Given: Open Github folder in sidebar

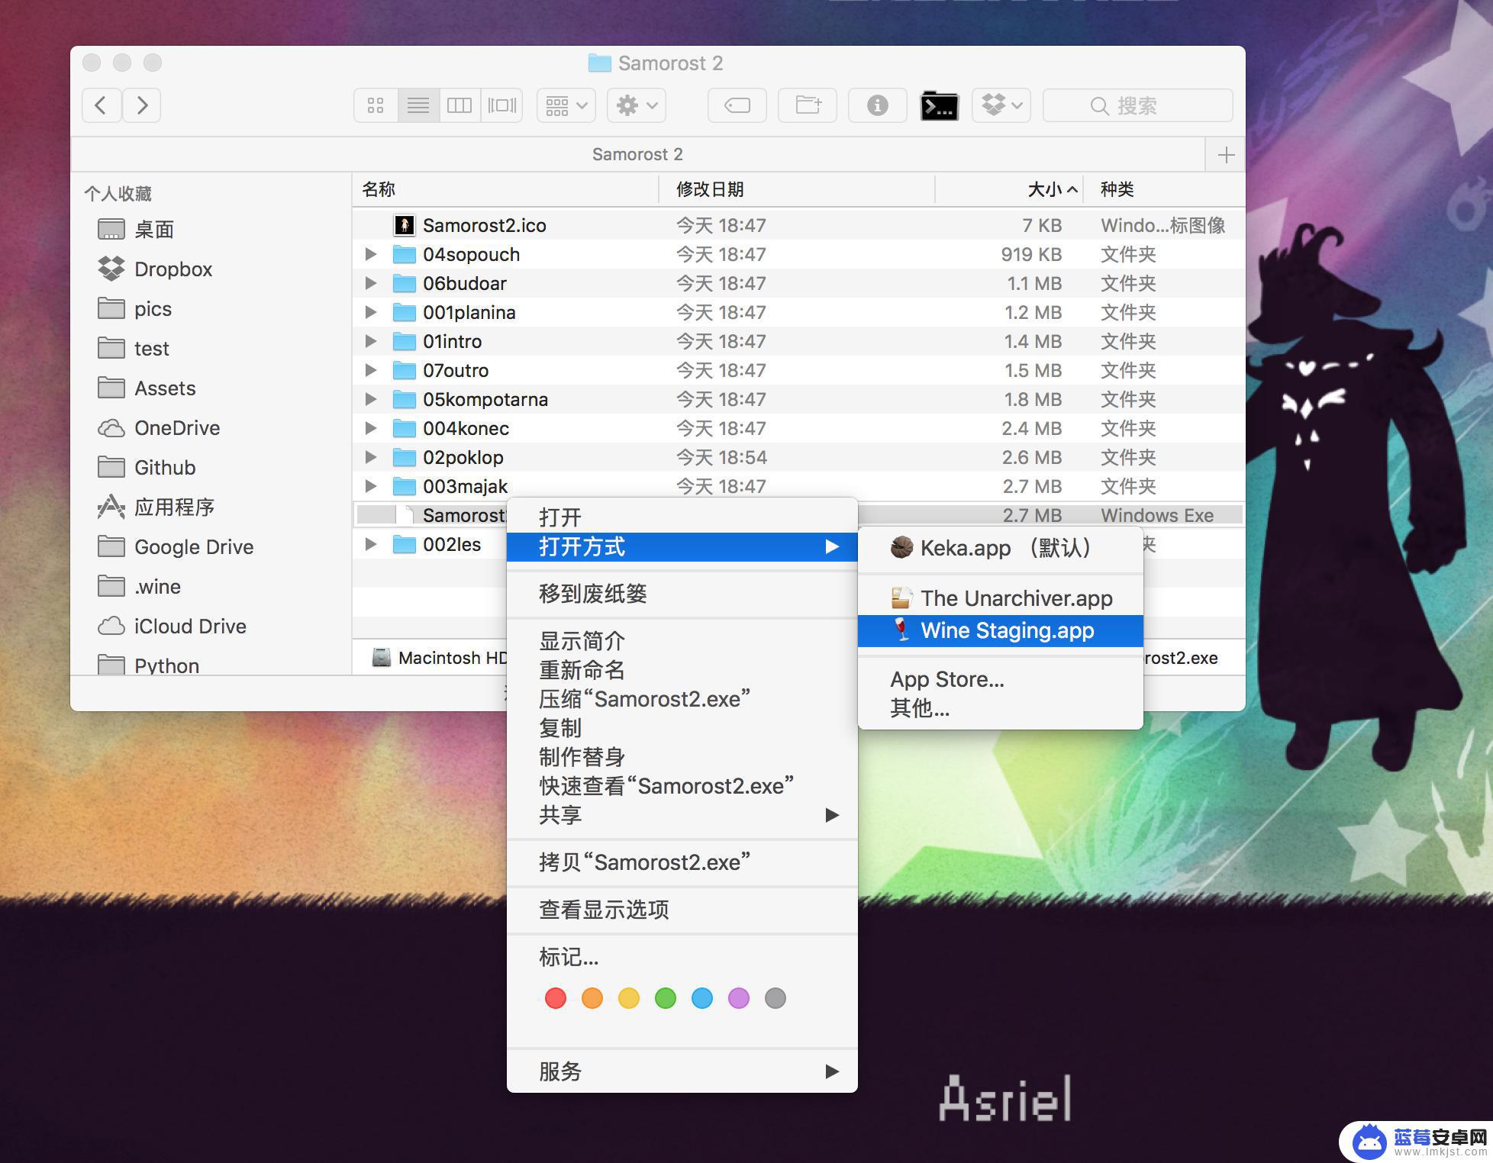Looking at the screenshot, I should [x=147, y=468].
